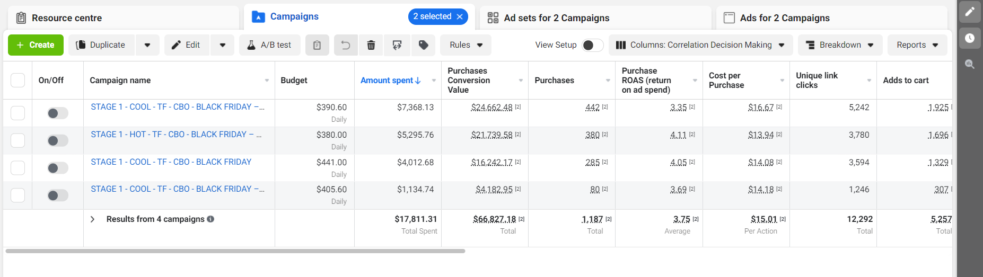Click the tag label icon
Image resolution: width=983 pixels, height=277 pixels.
pyautogui.click(x=423, y=45)
